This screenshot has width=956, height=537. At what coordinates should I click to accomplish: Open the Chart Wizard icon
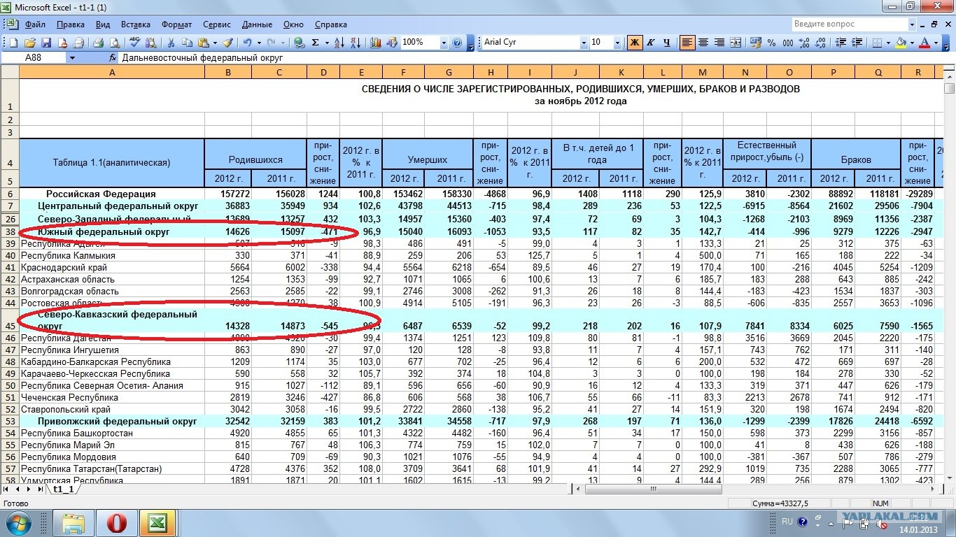376,43
